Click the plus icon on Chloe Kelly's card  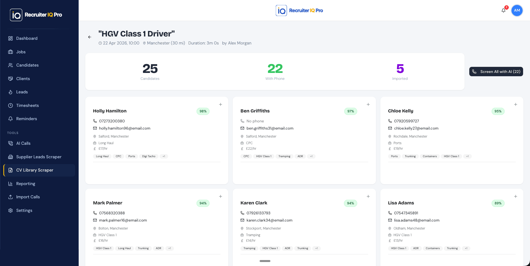pyautogui.click(x=516, y=104)
